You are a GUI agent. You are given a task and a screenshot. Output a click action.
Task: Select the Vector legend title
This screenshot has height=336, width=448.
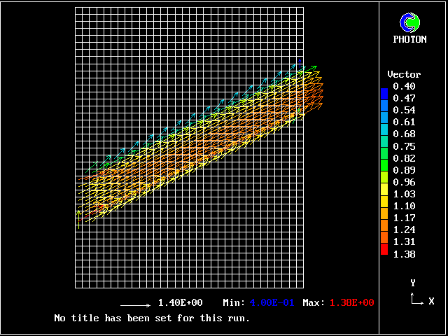[404, 74]
